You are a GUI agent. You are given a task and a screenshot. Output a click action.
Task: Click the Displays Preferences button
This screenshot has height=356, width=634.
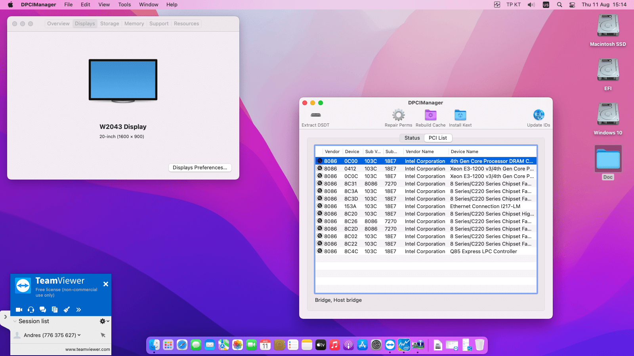200,168
